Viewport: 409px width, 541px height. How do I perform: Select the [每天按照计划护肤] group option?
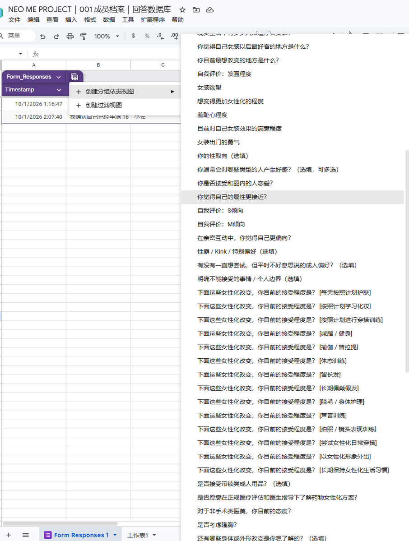pos(293,292)
